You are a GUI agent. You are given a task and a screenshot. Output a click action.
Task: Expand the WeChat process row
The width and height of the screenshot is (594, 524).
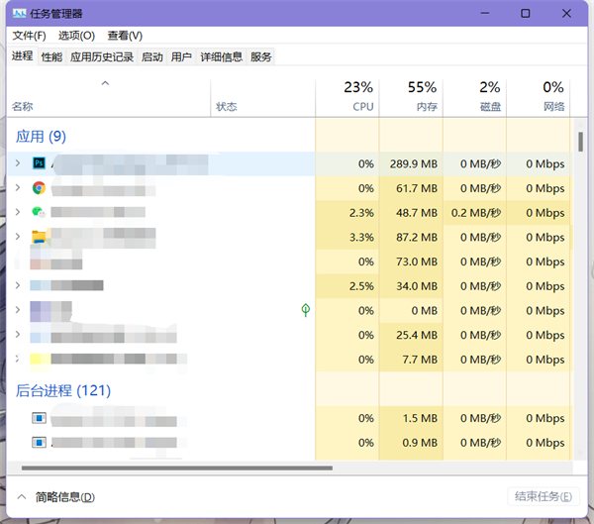click(x=18, y=212)
